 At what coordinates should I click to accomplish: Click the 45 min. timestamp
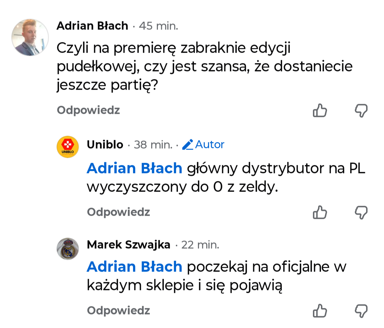click(x=158, y=26)
